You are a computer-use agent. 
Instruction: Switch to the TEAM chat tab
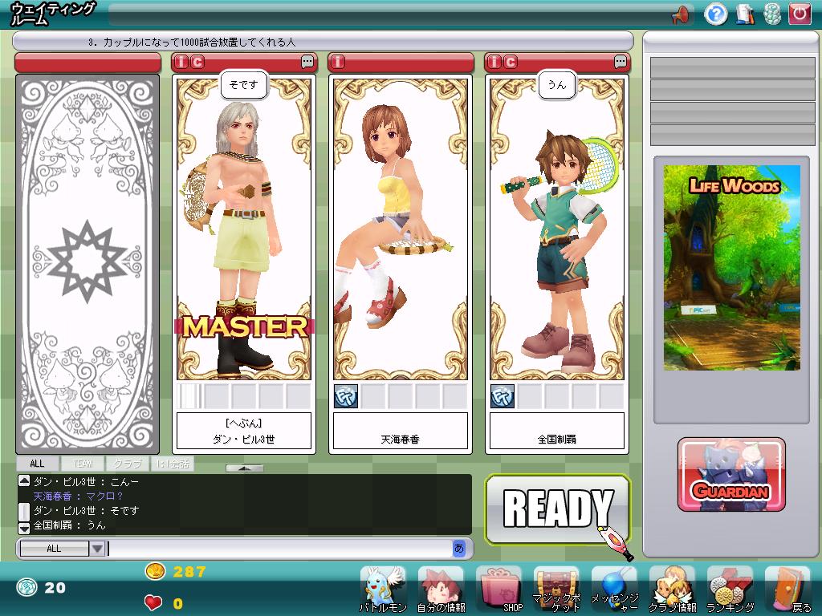[x=83, y=464]
